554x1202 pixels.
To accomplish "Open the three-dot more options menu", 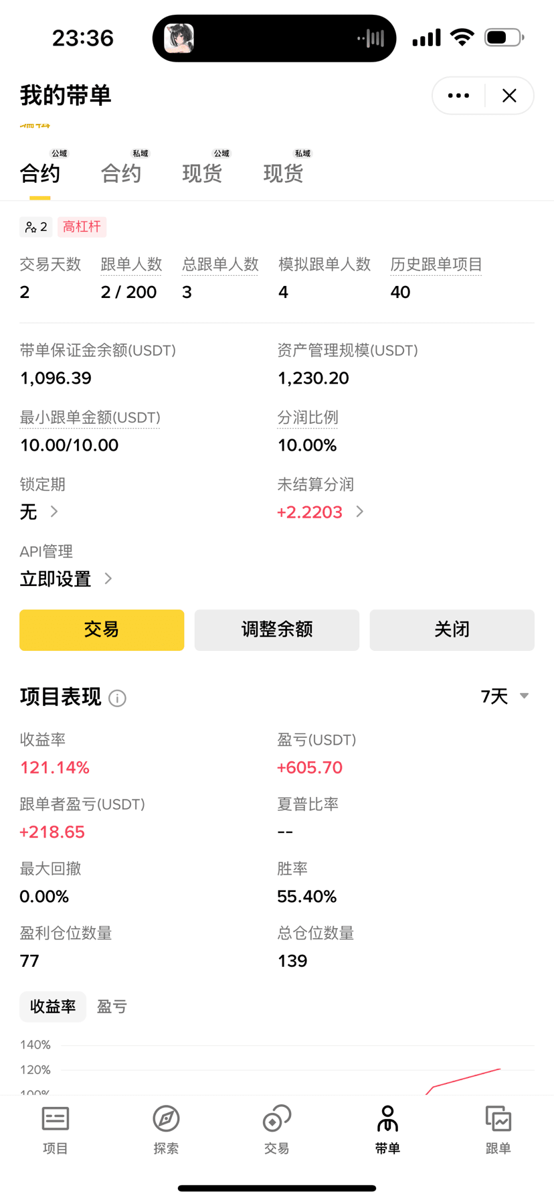I will (458, 96).
